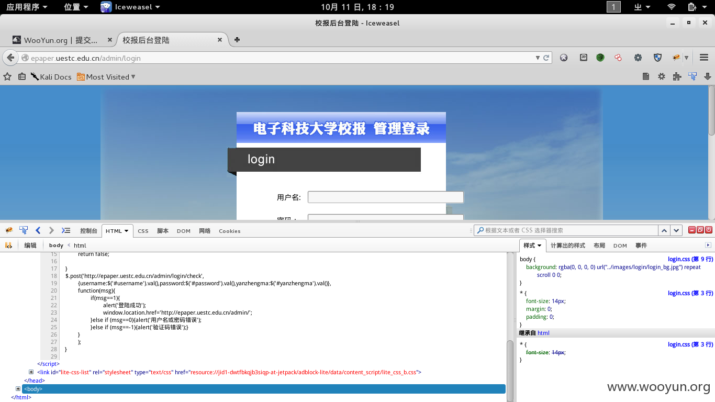This screenshot has width=715, height=402.
Task: Expand the link lite-css-list node
Action: tap(31, 372)
